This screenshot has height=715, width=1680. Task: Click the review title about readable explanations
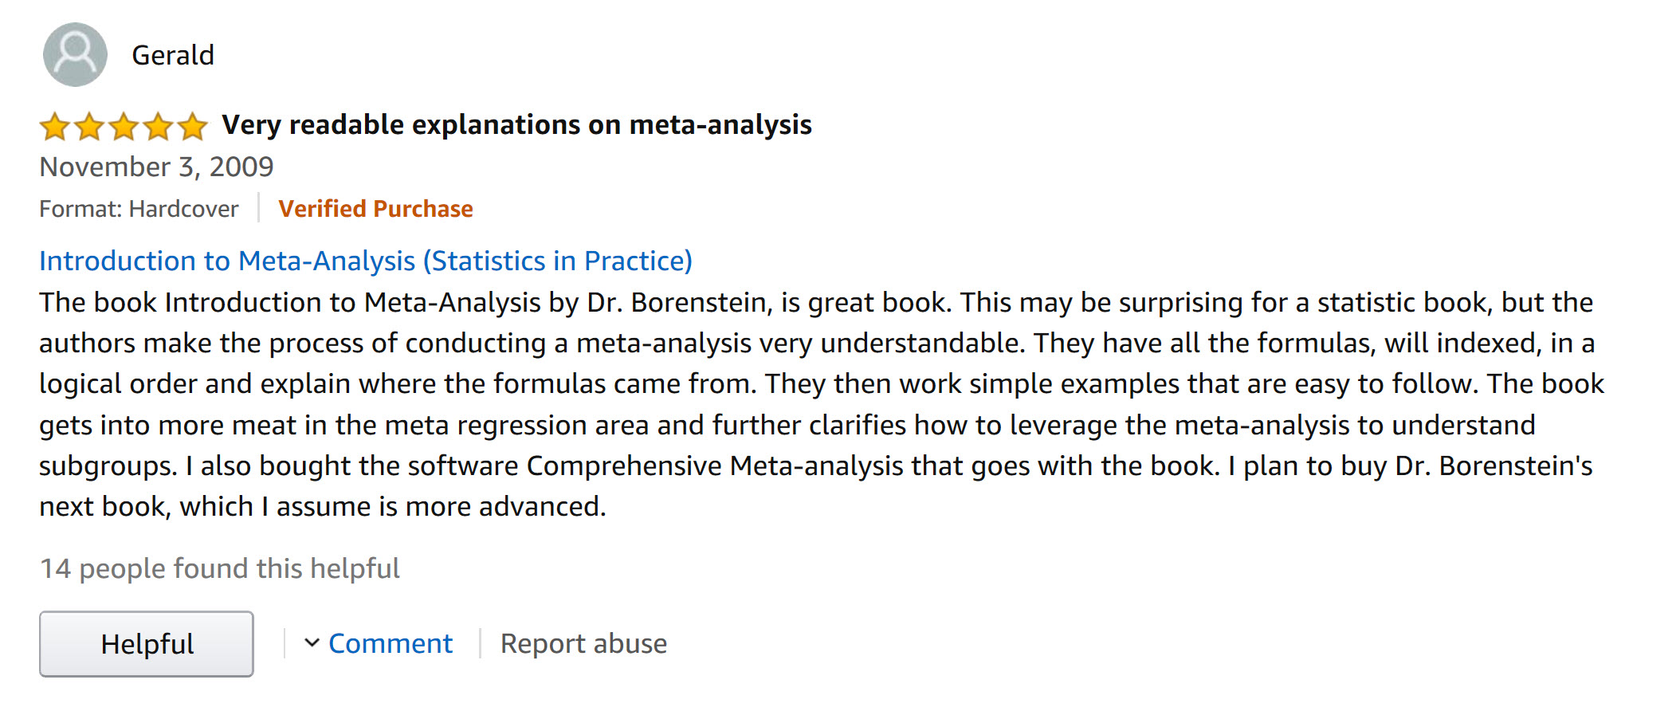(x=516, y=125)
